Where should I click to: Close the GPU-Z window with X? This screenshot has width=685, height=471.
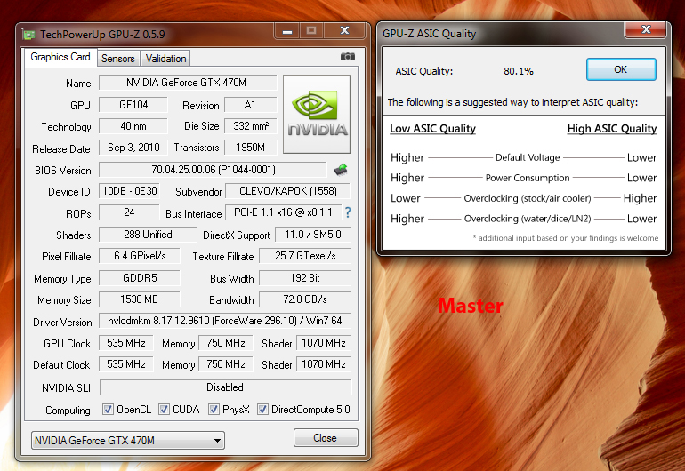coord(344,30)
